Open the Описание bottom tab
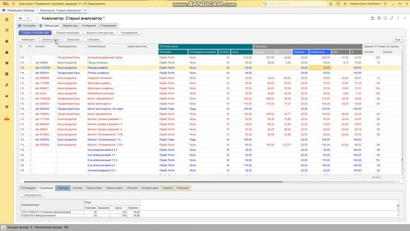The height and width of the screenshot is (231, 410). click(x=183, y=188)
